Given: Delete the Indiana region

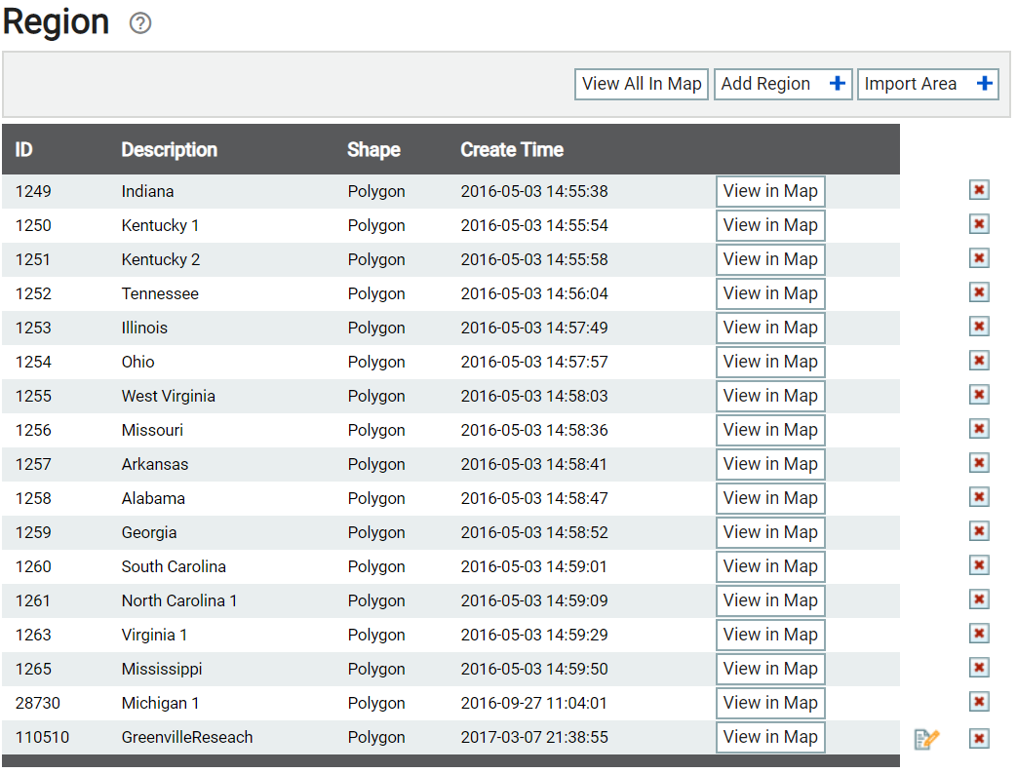Looking at the screenshot, I should pos(979,190).
